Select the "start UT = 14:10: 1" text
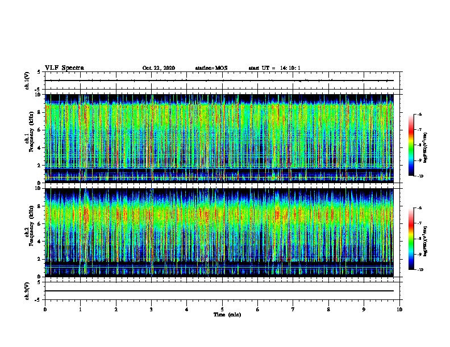 (274, 68)
